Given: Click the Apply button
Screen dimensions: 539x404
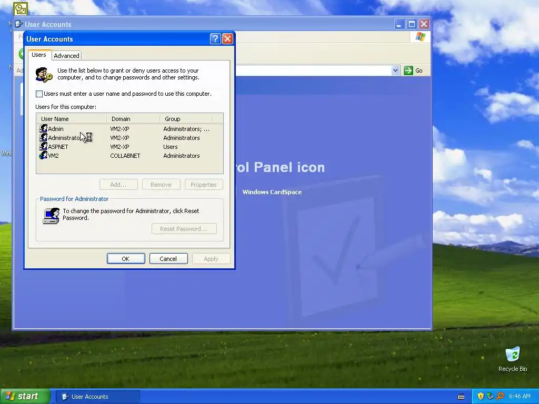Looking at the screenshot, I should (x=211, y=259).
